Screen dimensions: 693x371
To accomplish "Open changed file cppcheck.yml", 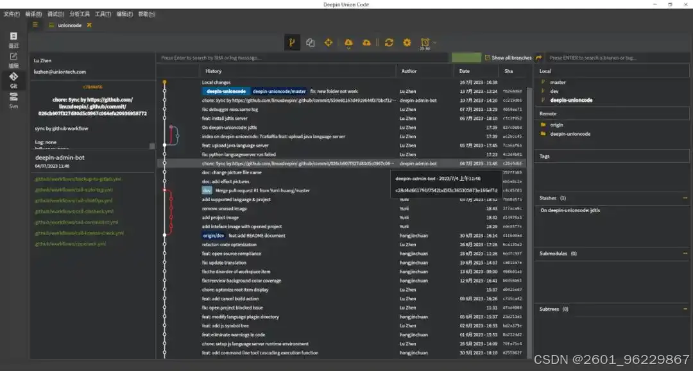I will (71, 244).
